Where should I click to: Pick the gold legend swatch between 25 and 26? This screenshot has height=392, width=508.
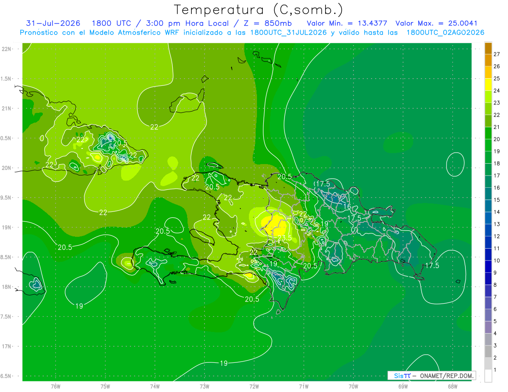coord(488,72)
